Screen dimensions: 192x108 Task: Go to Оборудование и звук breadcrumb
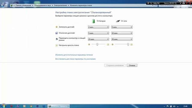(x=43, y=5)
